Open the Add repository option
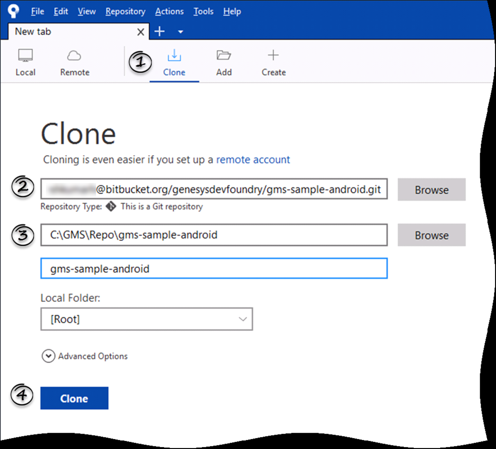The width and height of the screenshot is (496, 449). point(224,63)
